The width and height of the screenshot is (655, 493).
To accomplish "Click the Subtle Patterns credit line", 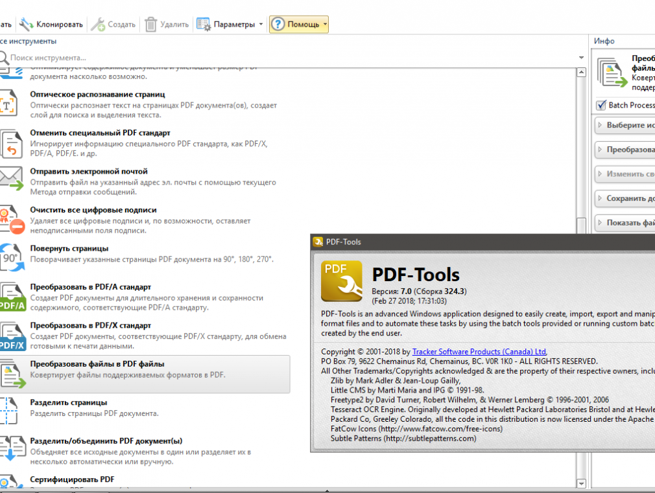I will pos(403,439).
